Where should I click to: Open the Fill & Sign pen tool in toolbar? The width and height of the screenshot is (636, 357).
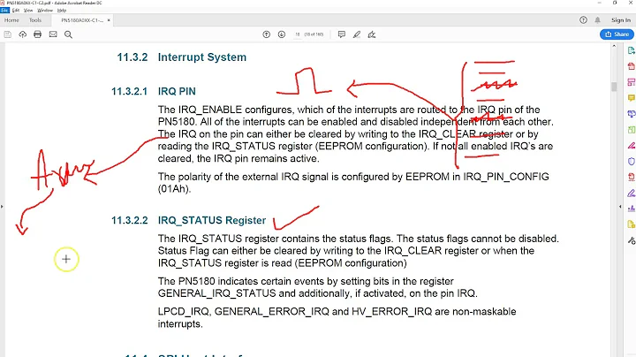(372, 34)
